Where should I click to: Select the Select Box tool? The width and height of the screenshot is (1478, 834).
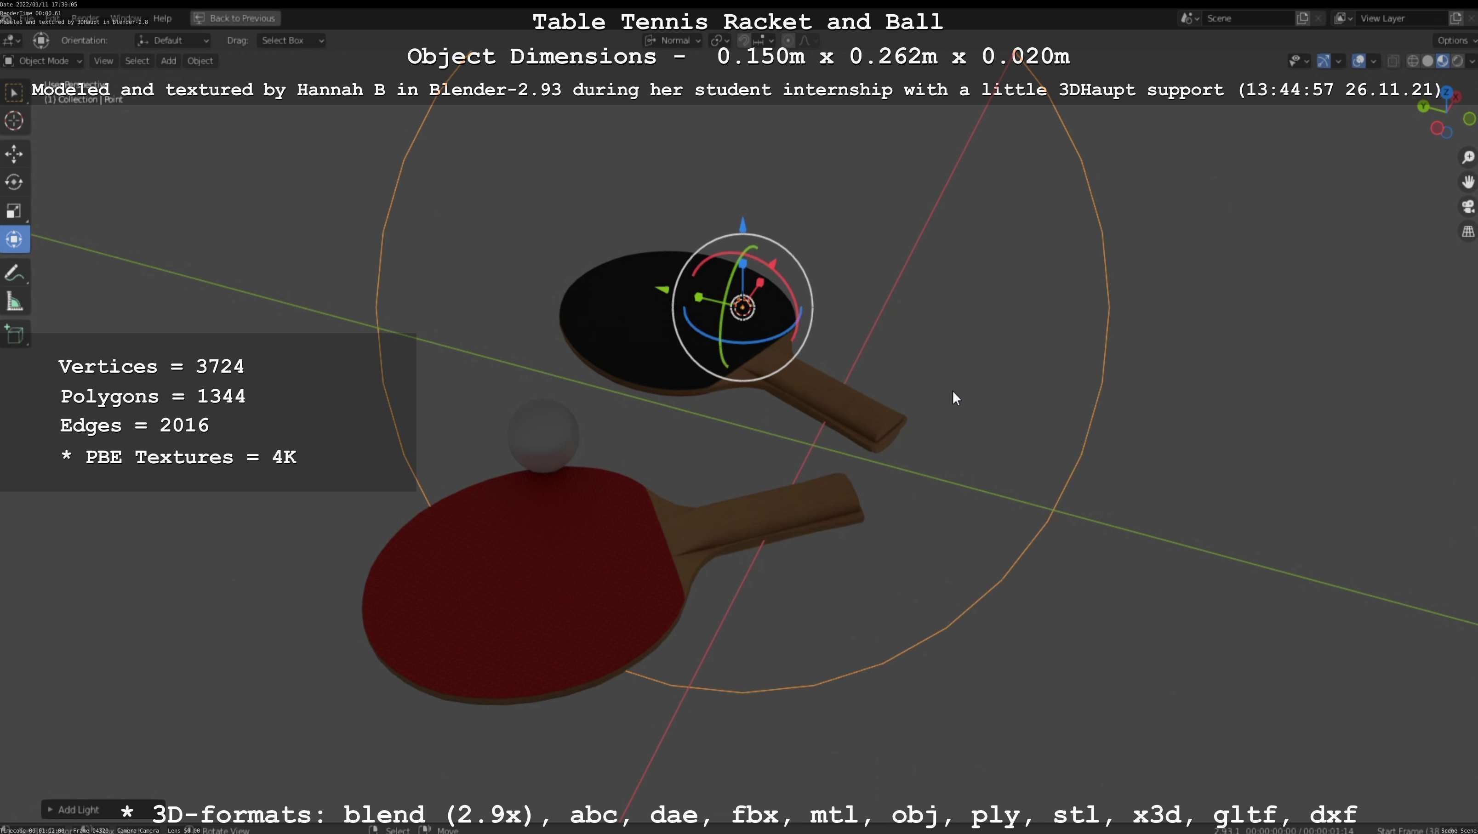click(14, 92)
